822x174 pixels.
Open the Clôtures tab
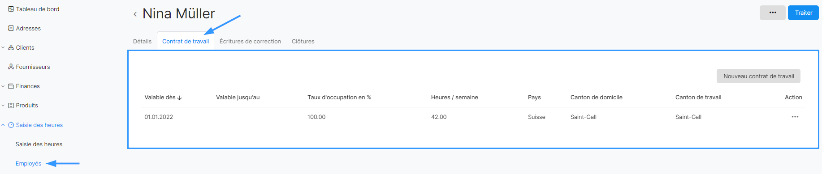[x=303, y=41]
